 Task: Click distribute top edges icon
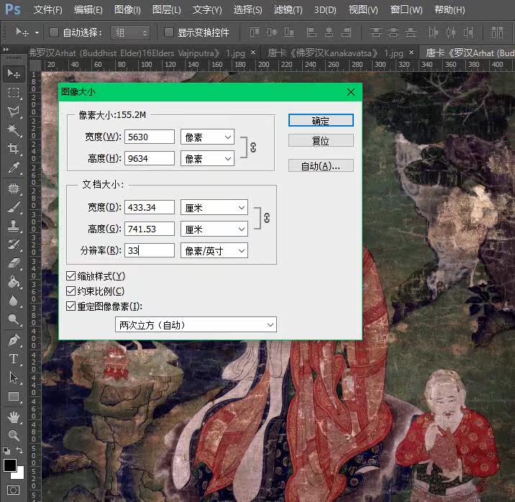375,32
